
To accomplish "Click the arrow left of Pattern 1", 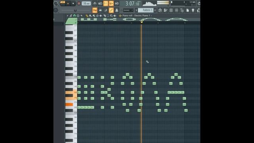I will tap(136, 10).
